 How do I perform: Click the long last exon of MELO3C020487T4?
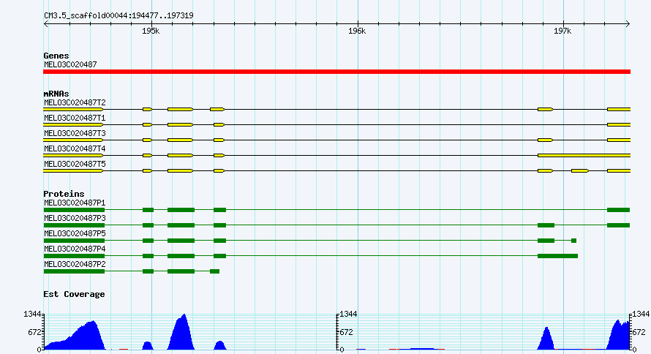[584, 156]
